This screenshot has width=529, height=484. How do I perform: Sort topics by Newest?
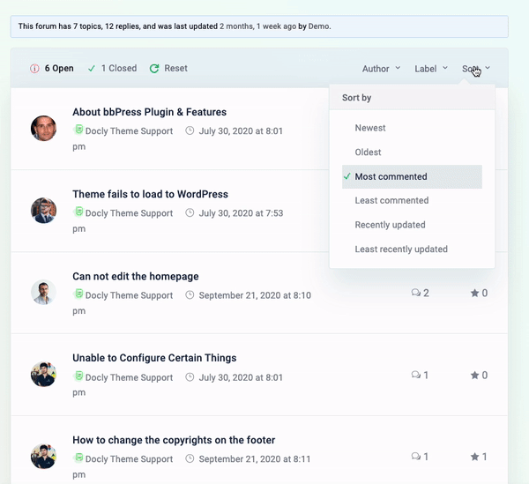370,128
